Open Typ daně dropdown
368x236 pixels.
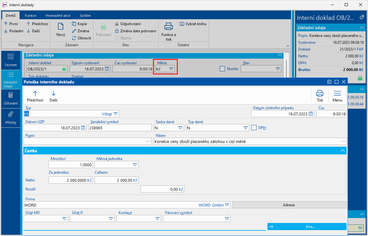[246, 128]
